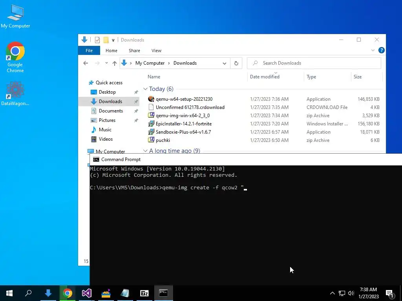Select puchki zip archive
The image size is (402, 301).
(163, 140)
